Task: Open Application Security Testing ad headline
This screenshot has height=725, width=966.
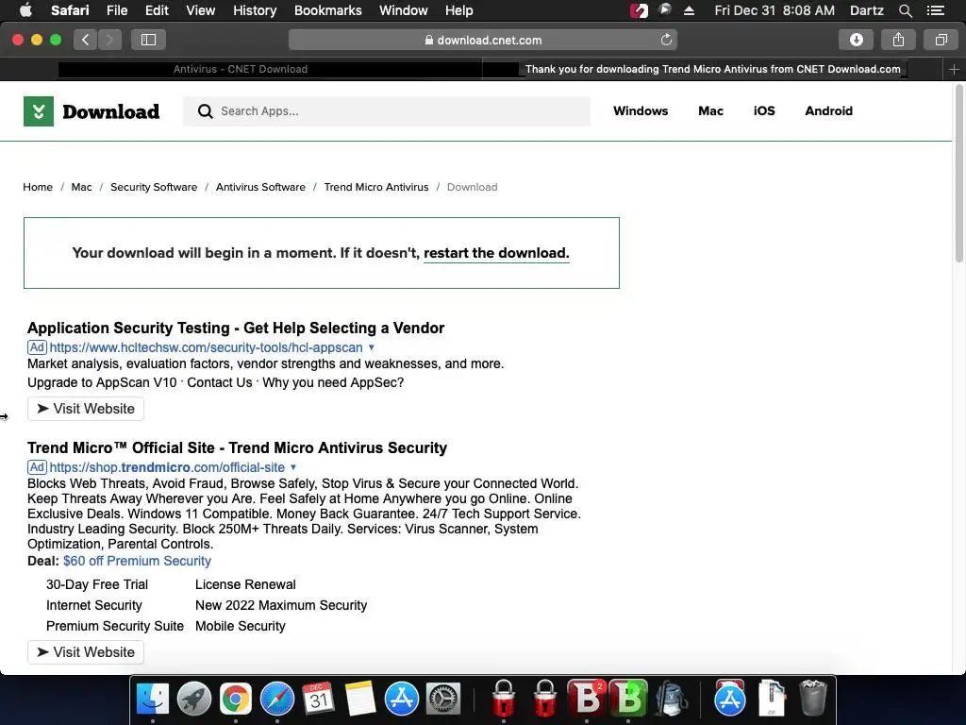Action: point(236,328)
